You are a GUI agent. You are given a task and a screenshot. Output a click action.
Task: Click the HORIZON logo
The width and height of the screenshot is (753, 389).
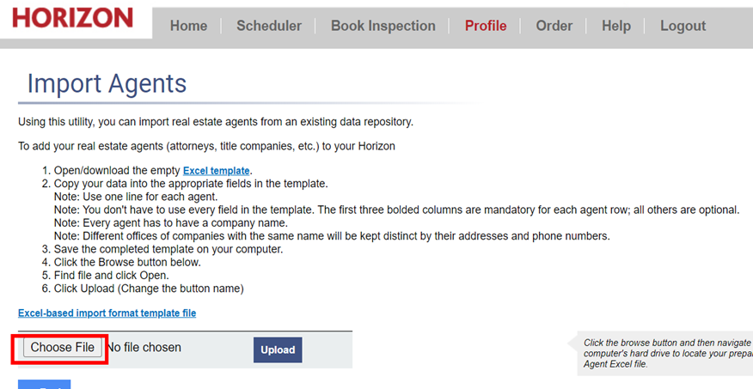tap(72, 18)
